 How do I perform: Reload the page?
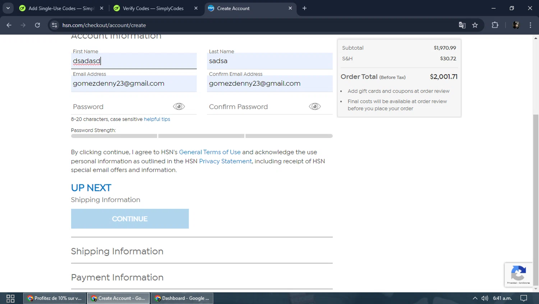click(x=37, y=25)
